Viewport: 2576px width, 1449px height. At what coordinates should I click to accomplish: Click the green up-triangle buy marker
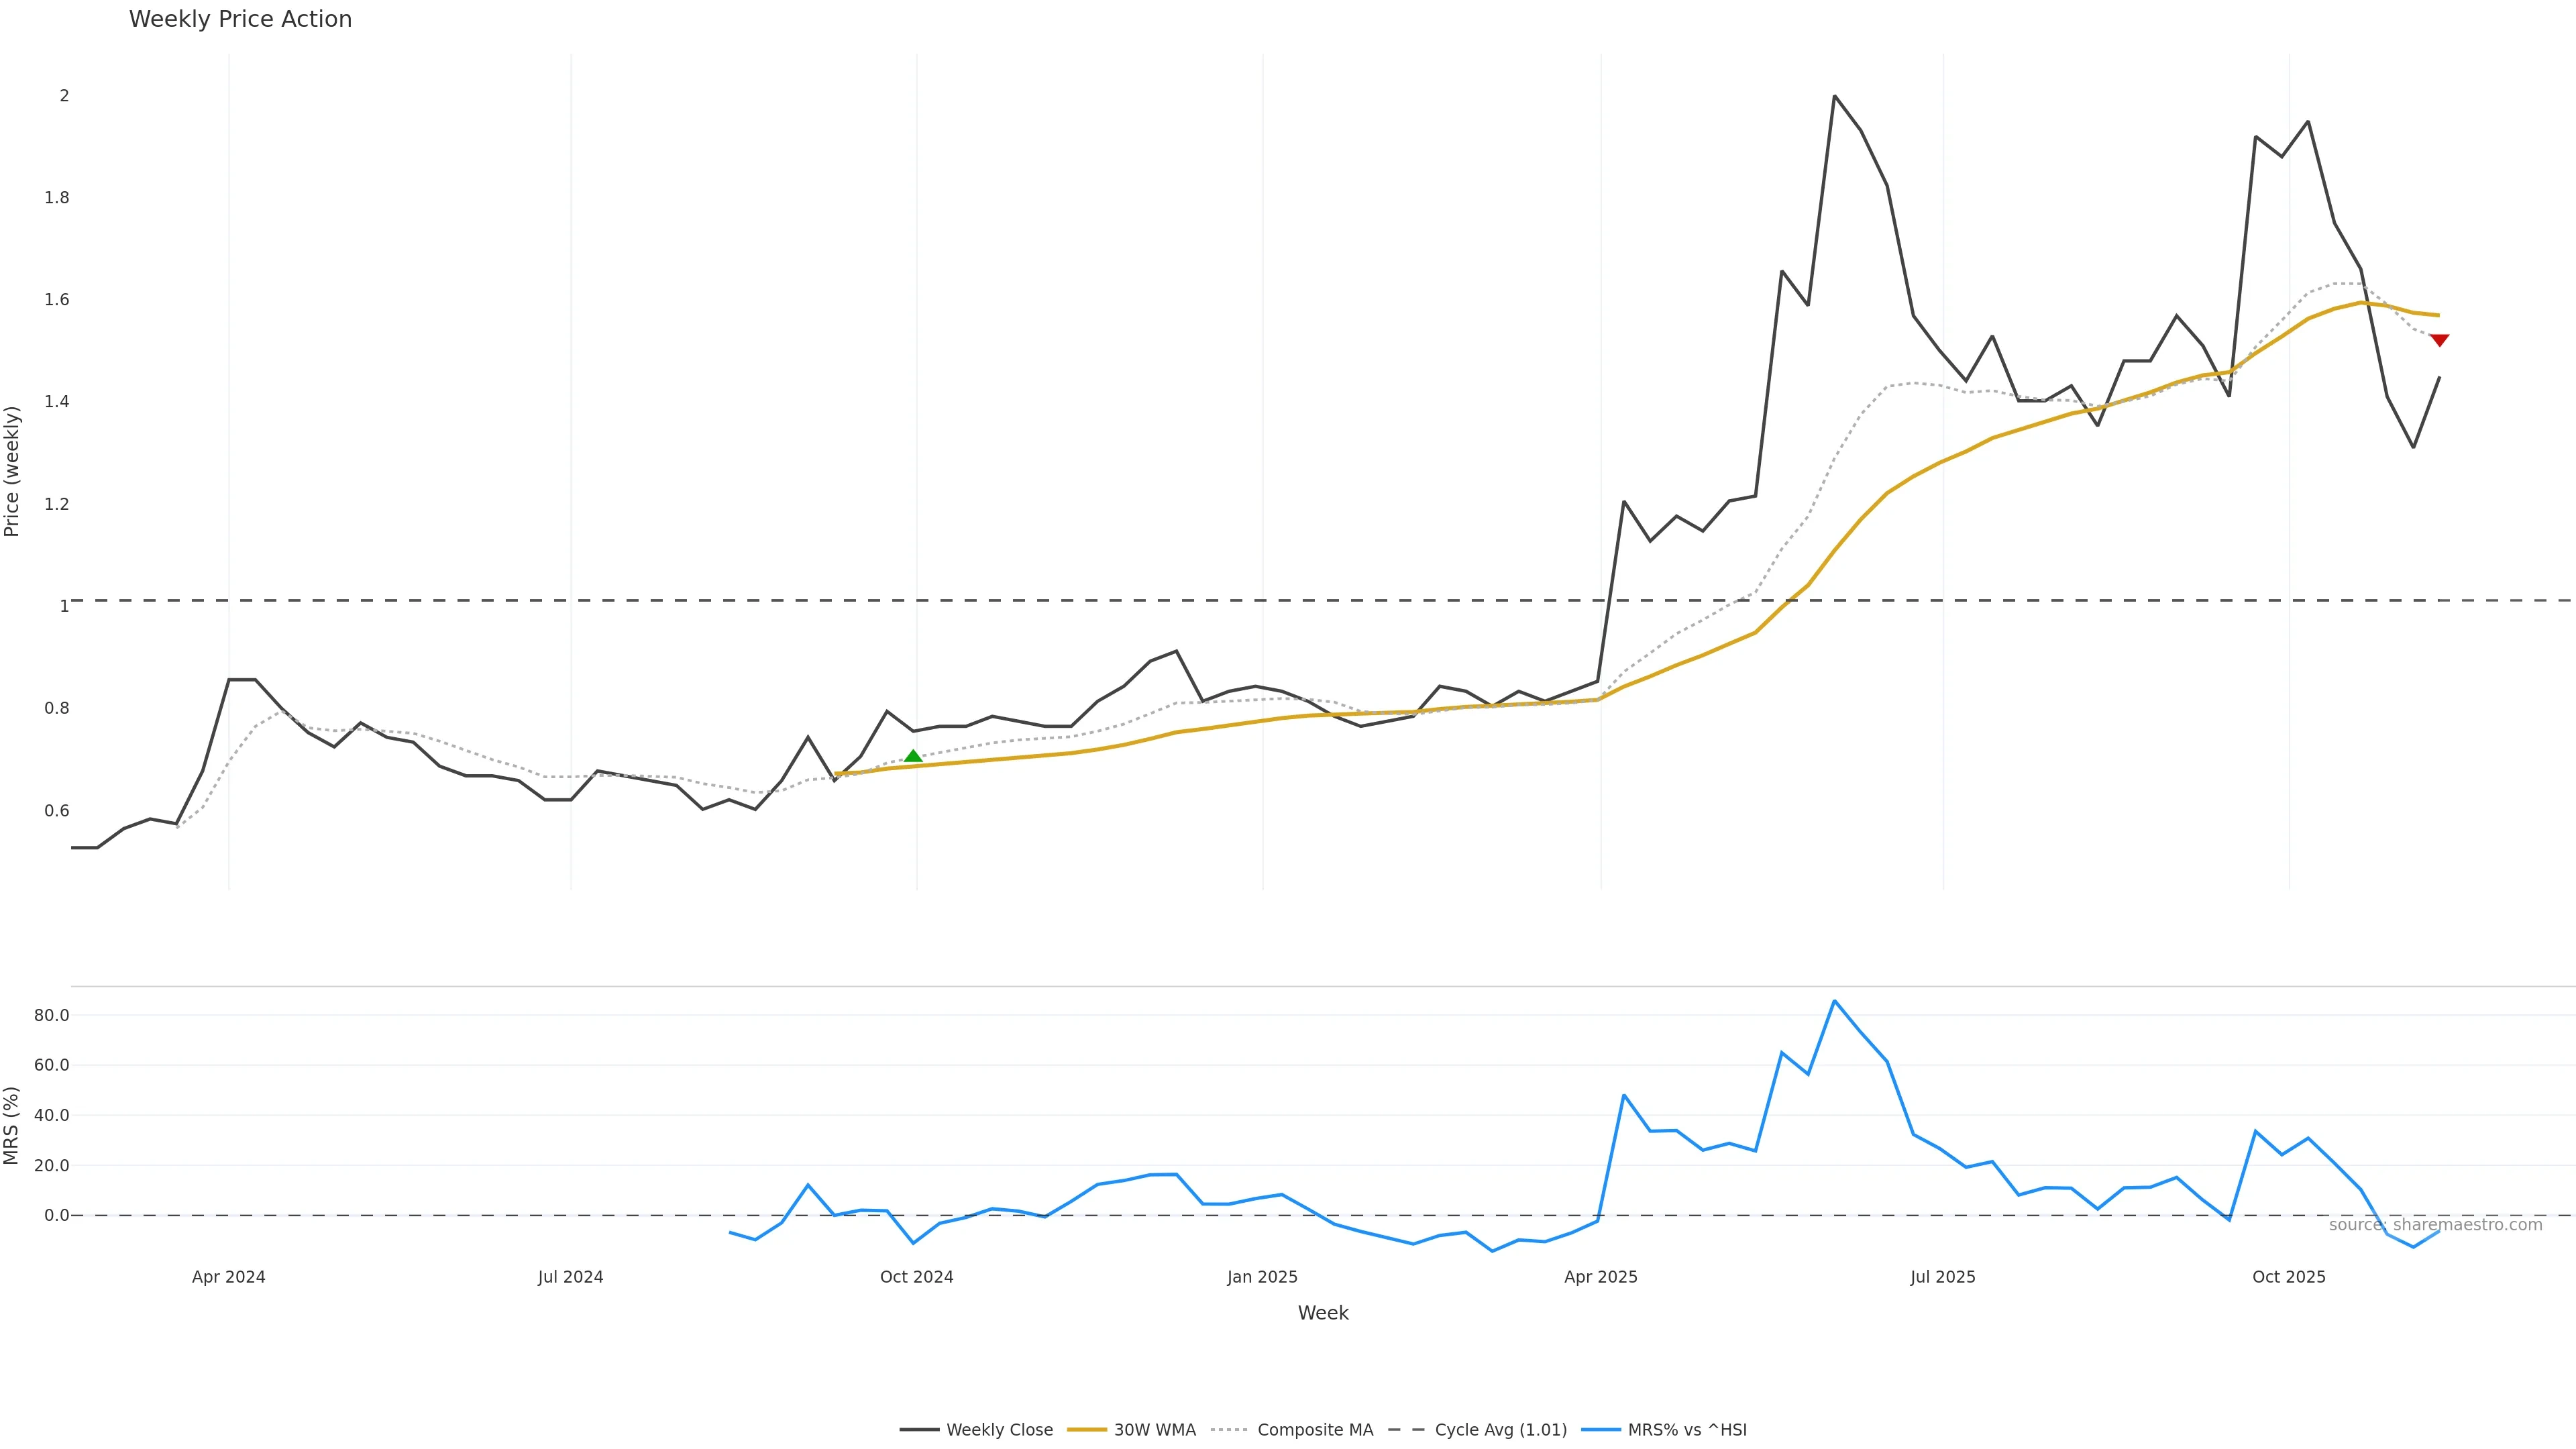click(913, 756)
